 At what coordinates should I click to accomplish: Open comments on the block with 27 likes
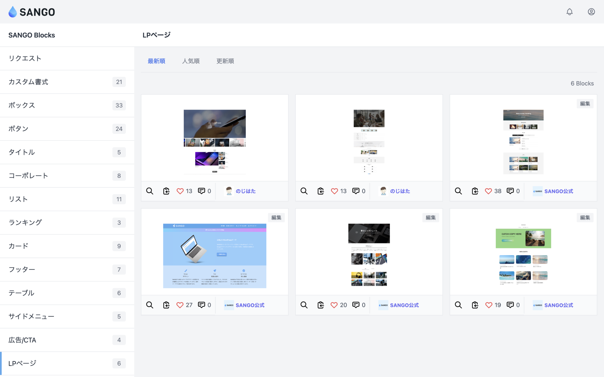click(x=202, y=305)
